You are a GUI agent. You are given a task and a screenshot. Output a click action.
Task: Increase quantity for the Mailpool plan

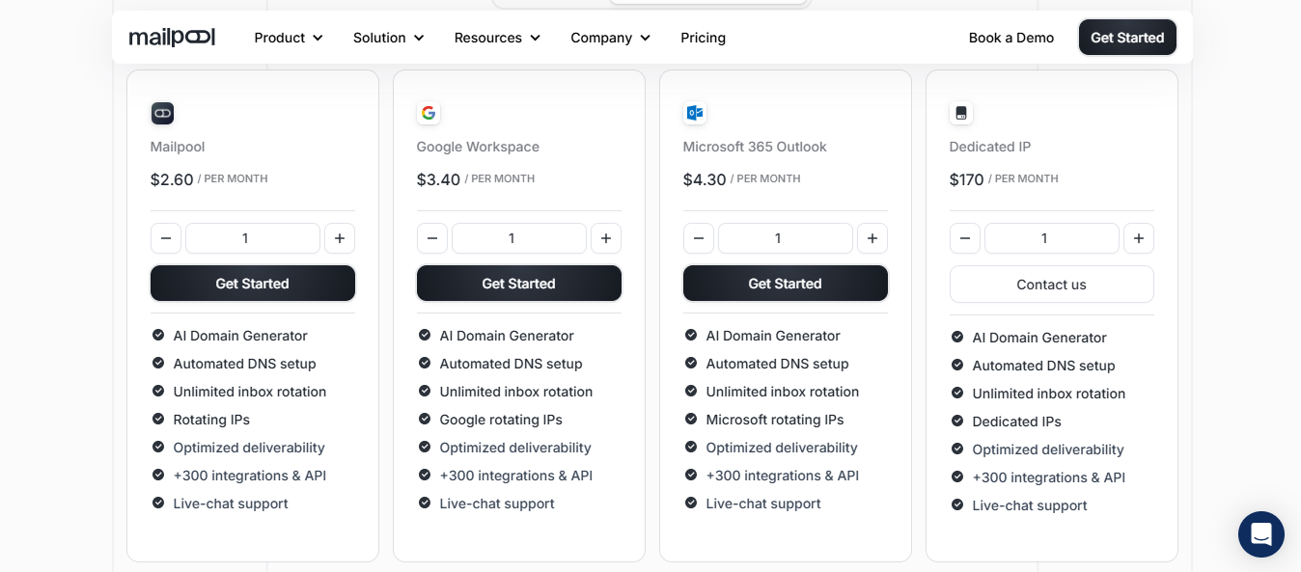pos(340,238)
